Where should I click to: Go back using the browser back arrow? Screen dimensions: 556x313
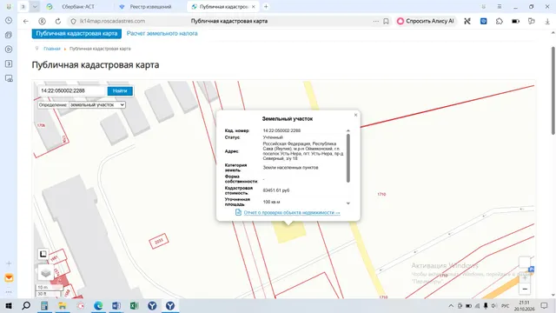tap(26, 21)
